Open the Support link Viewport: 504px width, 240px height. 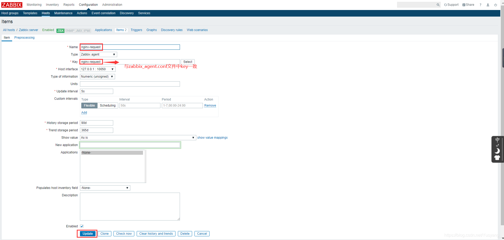coord(451,5)
